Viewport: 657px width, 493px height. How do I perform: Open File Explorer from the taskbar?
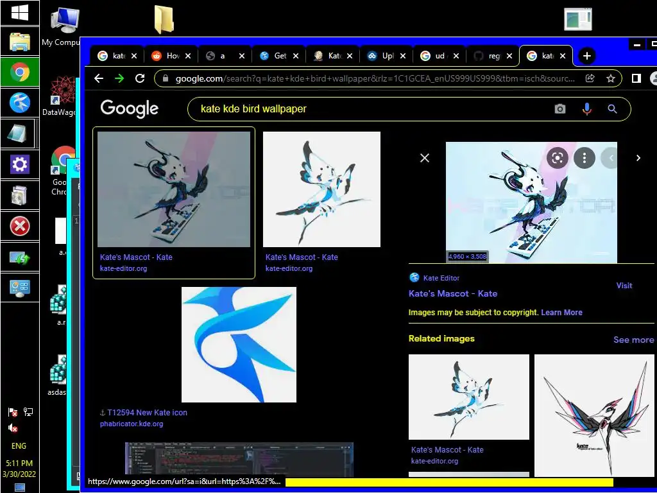20,42
